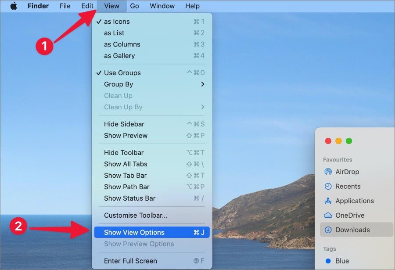
Task: Expand the Group By submenu
Action: 152,84
